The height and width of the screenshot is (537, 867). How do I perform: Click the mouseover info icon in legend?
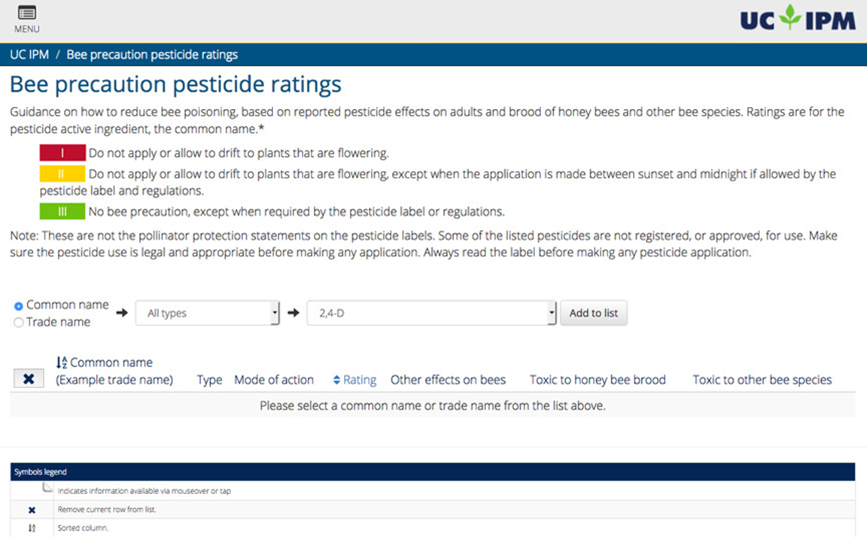(x=47, y=489)
